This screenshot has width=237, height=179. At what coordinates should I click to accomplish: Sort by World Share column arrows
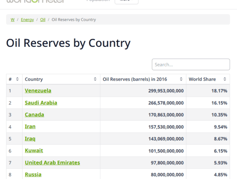(x=225, y=79)
